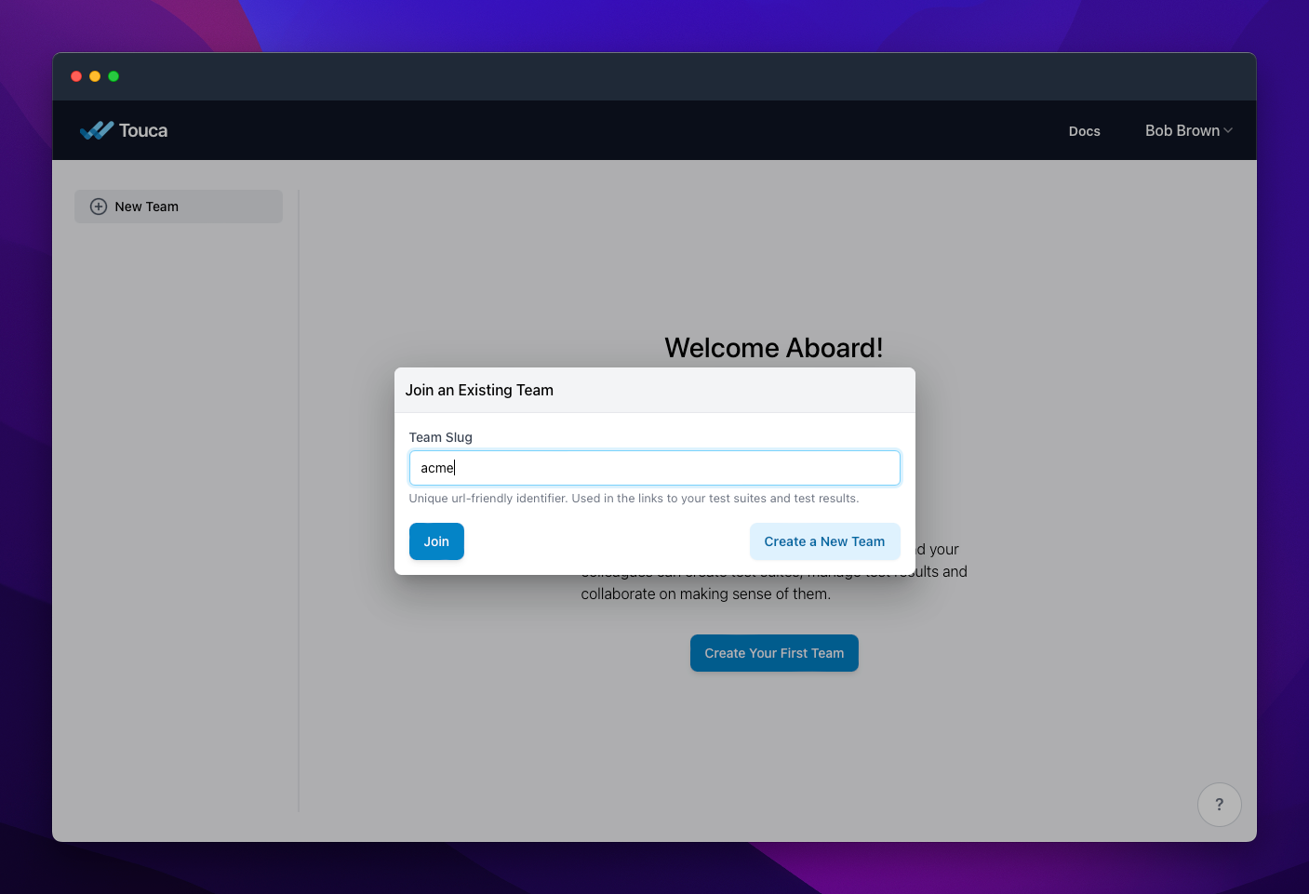Click the 'Welcome Aboard!' heading
Image resolution: width=1309 pixels, height=894 pixels.
774,348
